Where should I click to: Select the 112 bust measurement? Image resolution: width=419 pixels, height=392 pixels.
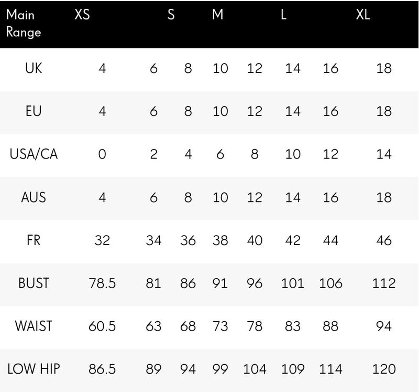tap(384, 283)
